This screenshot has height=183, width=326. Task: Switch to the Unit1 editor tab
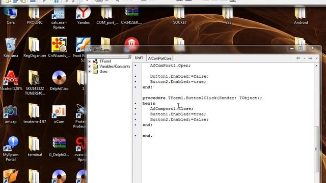click(x=139, y=58)
